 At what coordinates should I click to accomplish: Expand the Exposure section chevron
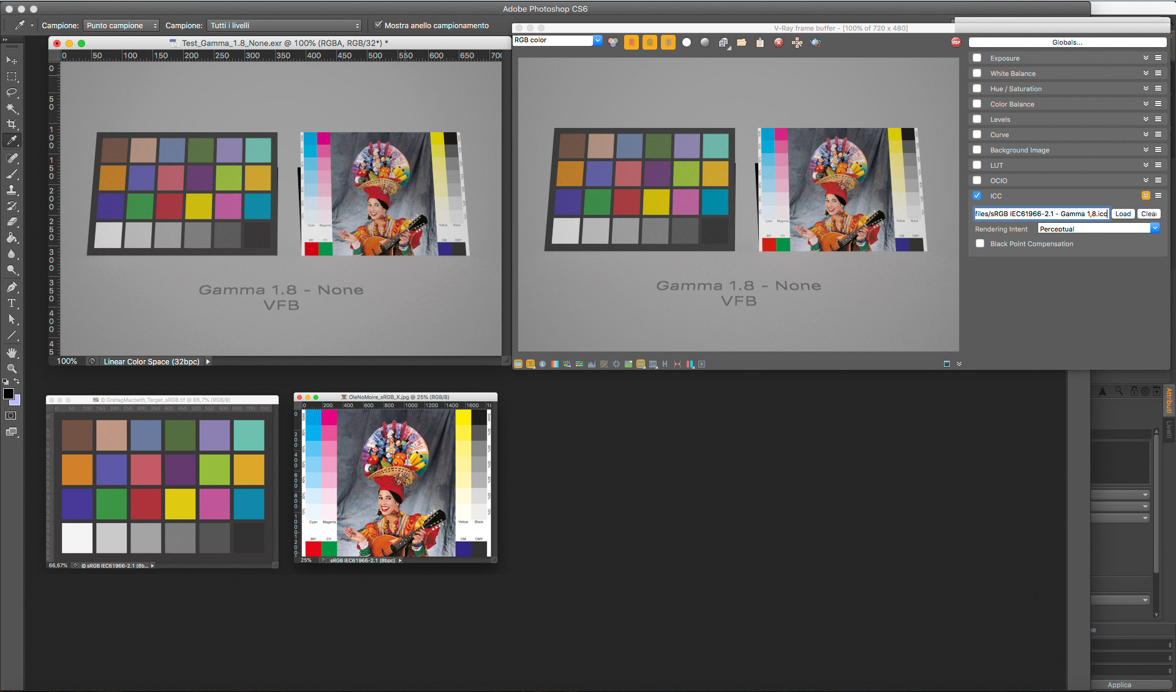tap(1145, 58)
